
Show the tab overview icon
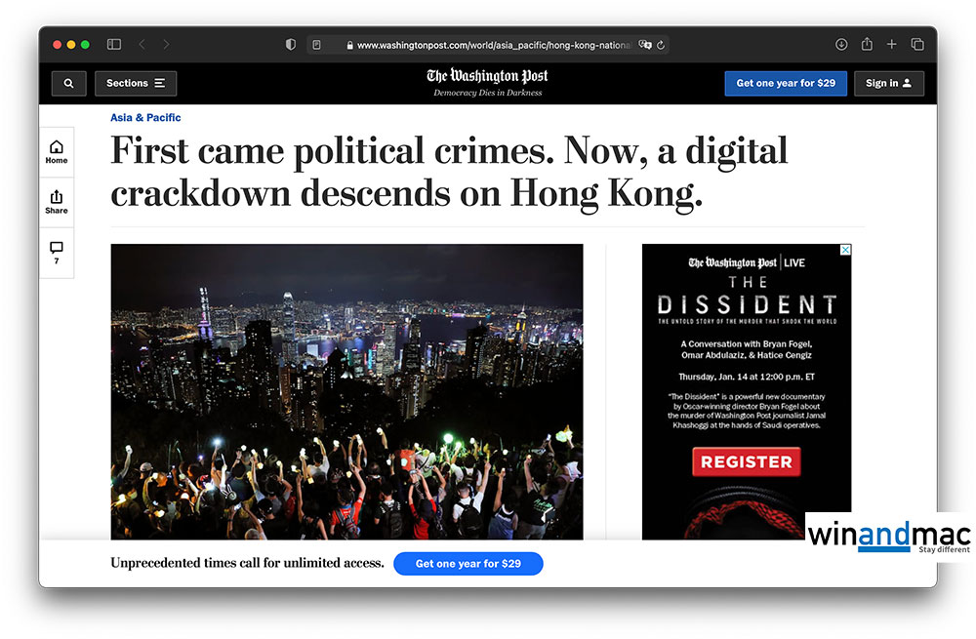[917, 44]
